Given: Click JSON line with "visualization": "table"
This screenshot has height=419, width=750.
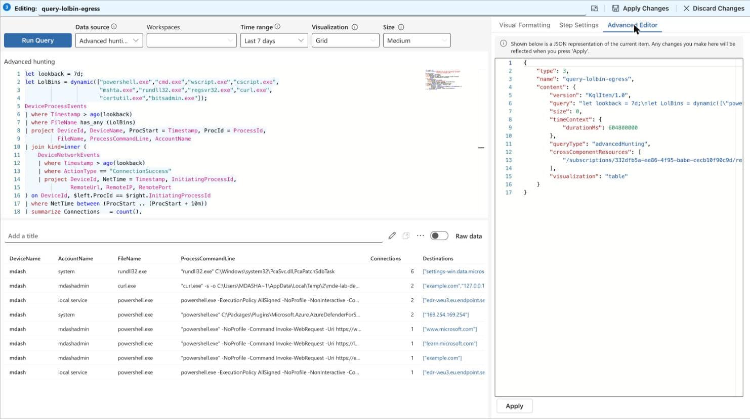Looking at the screenshot, I should (589, 176).
